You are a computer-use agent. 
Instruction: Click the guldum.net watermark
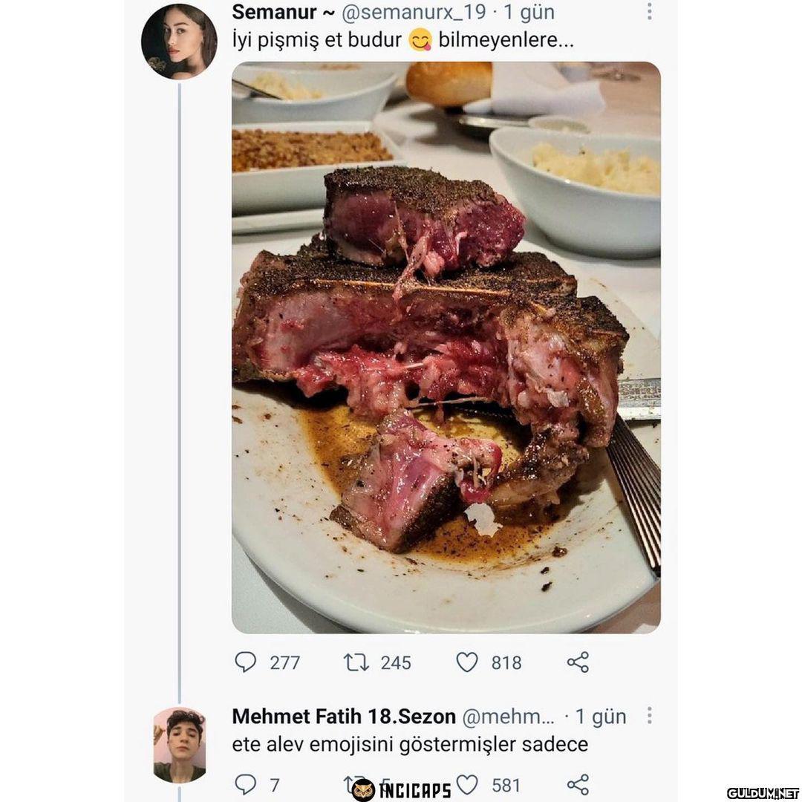[763, 793]
